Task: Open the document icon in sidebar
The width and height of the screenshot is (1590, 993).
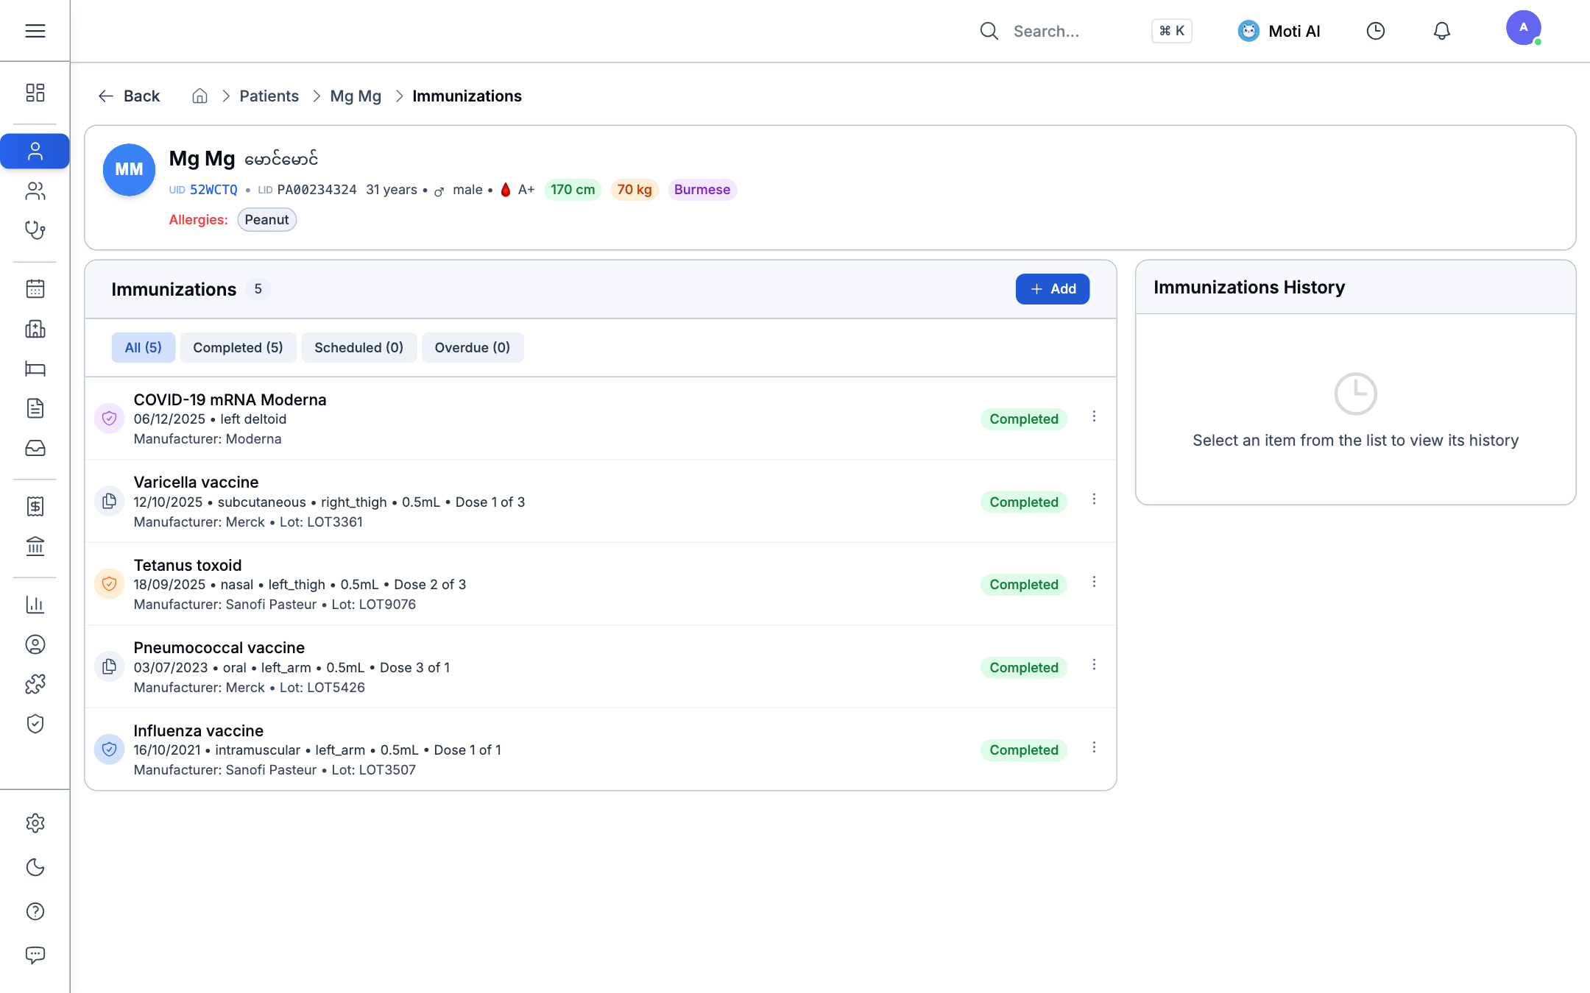Action: (x=35, y=408)
